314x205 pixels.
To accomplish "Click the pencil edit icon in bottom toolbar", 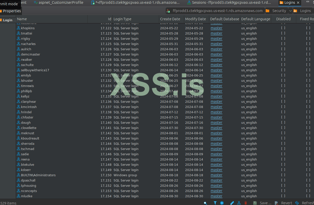I will click(232, 203).
